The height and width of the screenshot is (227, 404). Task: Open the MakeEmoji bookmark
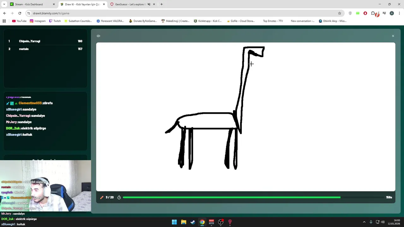pos(175,21)
